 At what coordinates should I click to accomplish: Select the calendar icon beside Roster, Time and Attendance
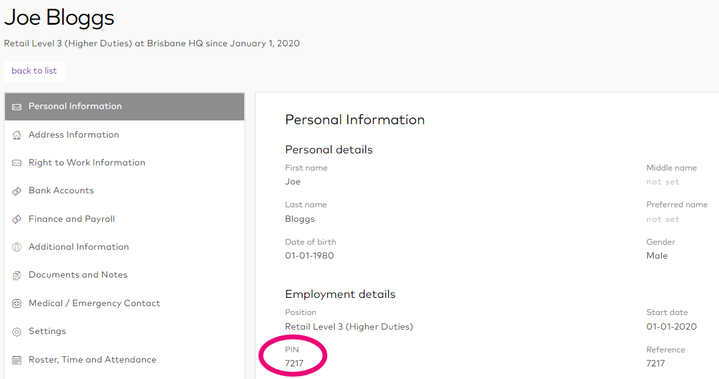pyautogui.click(x=17, y=359)
